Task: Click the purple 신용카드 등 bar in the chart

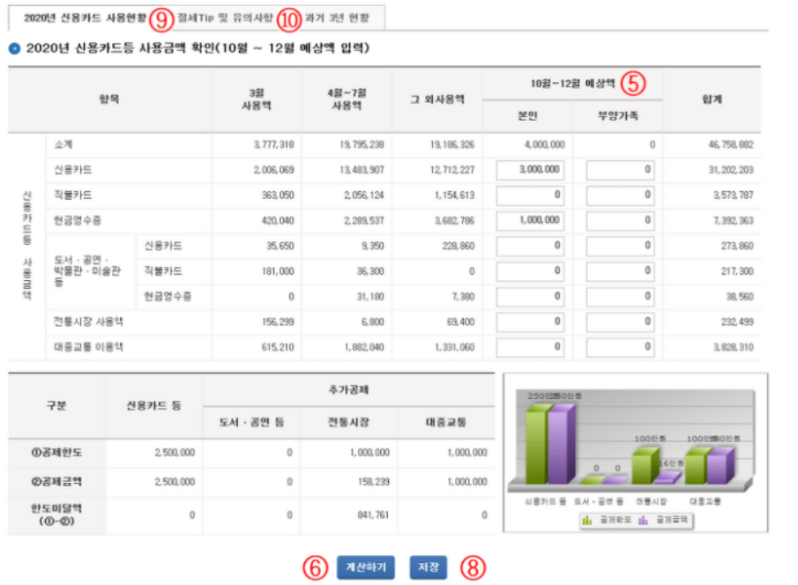Action: (x=560, y=445)
